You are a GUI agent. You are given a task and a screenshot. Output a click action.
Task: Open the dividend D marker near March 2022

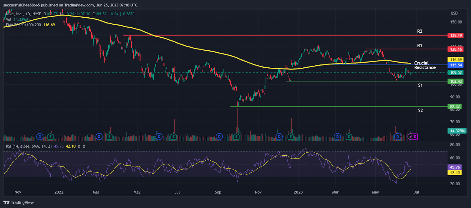point(99,137)
